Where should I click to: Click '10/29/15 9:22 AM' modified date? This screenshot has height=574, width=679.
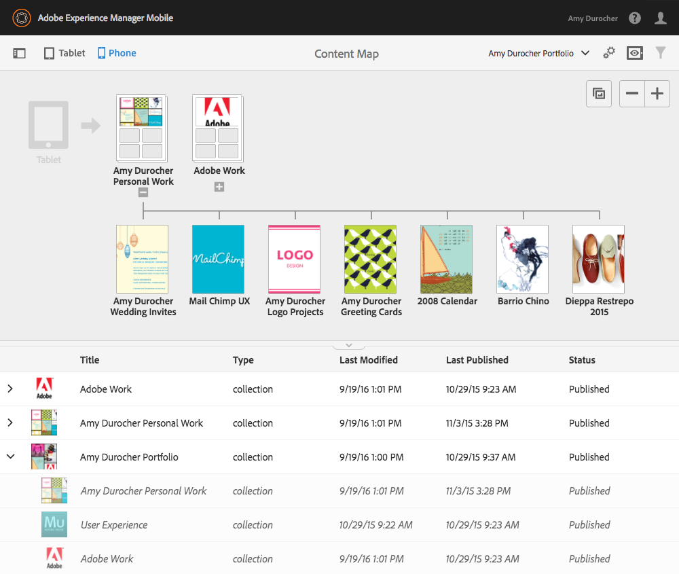376,525
